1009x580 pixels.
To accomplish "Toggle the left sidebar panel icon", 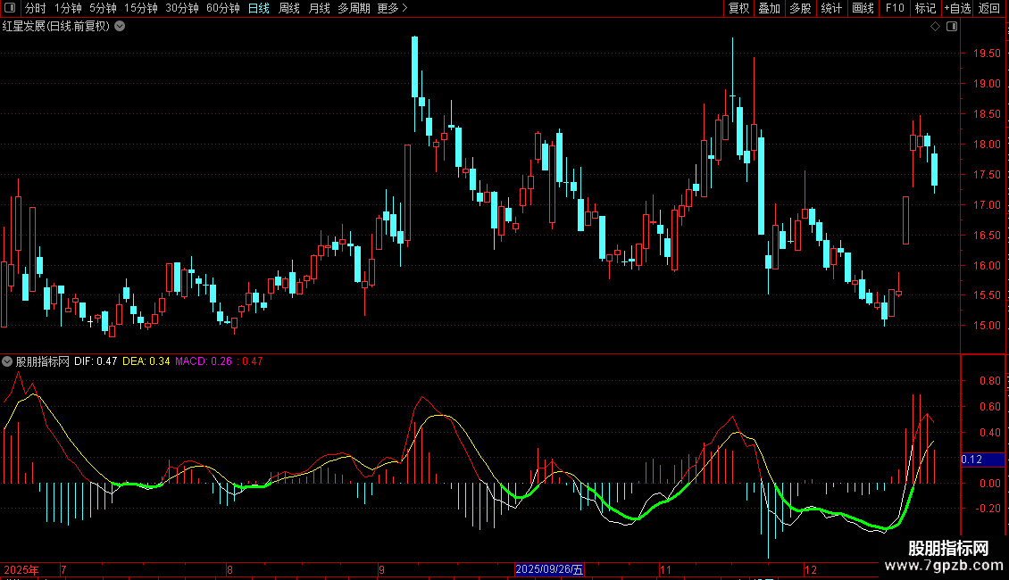I will 10,8.
